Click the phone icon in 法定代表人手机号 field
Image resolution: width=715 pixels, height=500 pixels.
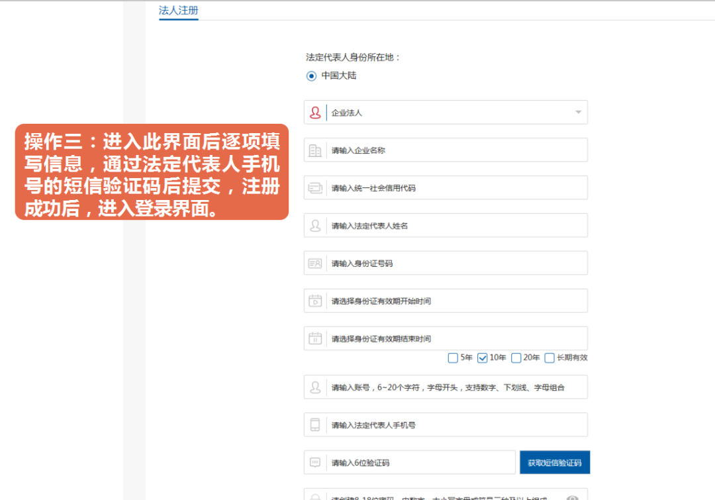[316, 425]
